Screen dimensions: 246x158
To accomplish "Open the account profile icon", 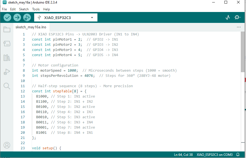I will coord(7,145).
